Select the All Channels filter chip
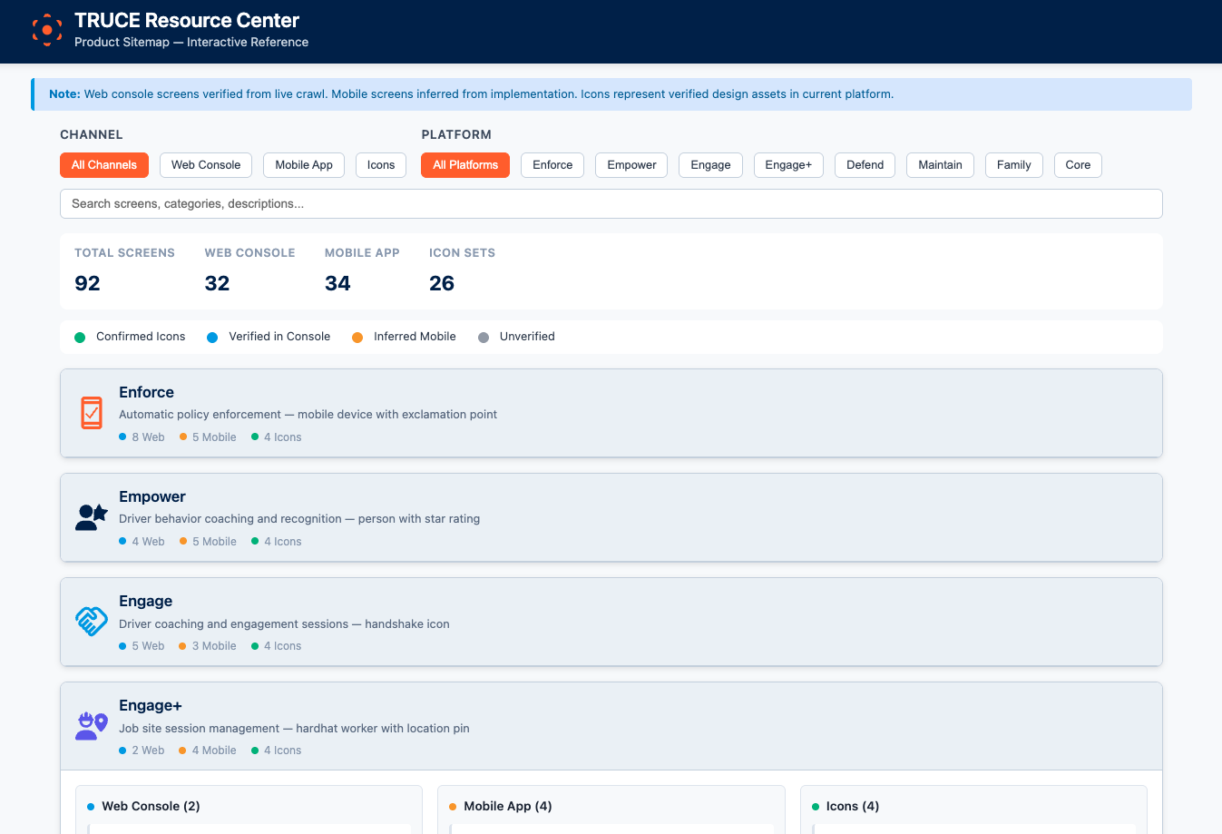The width and height of the screenshot is (1222, 834). [x=104, y=165]
